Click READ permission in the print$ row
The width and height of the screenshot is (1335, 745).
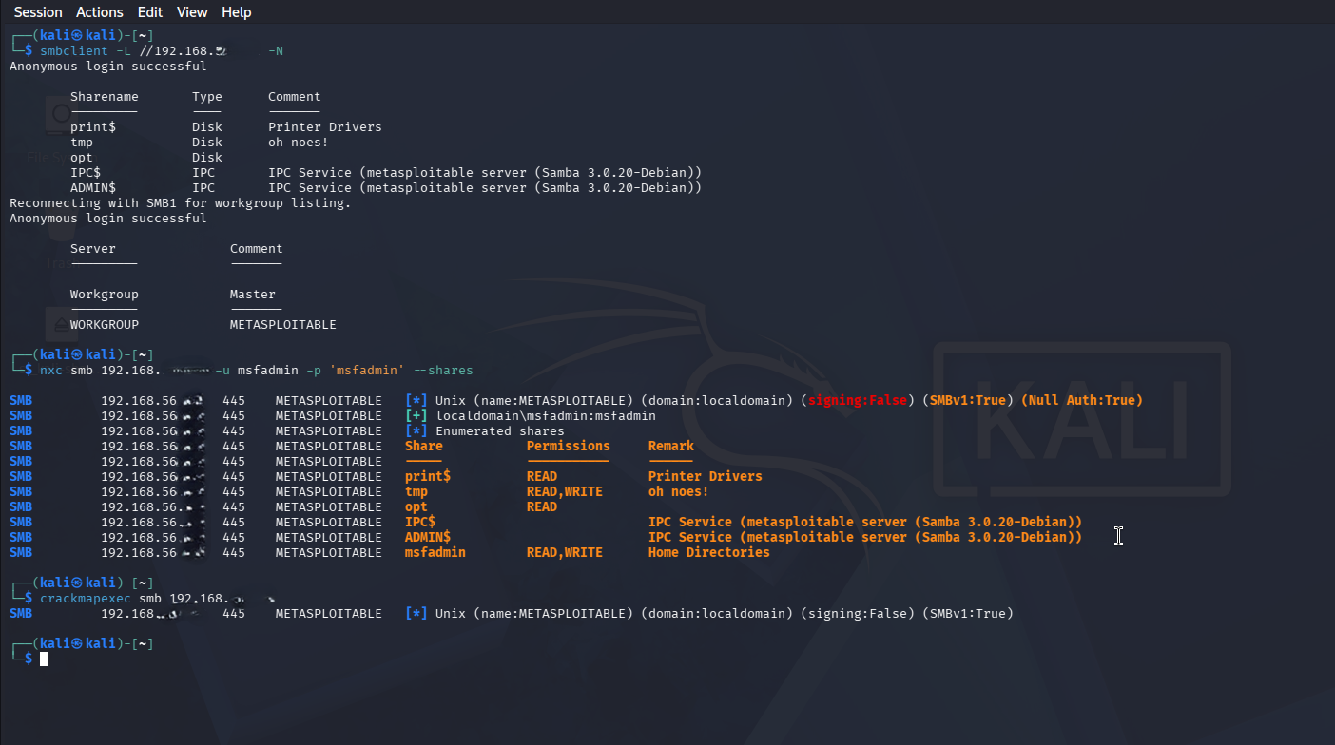point(542,477)
